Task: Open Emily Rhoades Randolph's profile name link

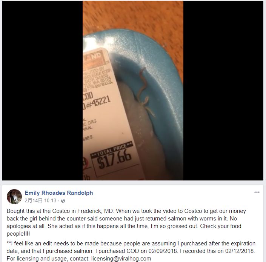Action: click(x=59, y=193)
